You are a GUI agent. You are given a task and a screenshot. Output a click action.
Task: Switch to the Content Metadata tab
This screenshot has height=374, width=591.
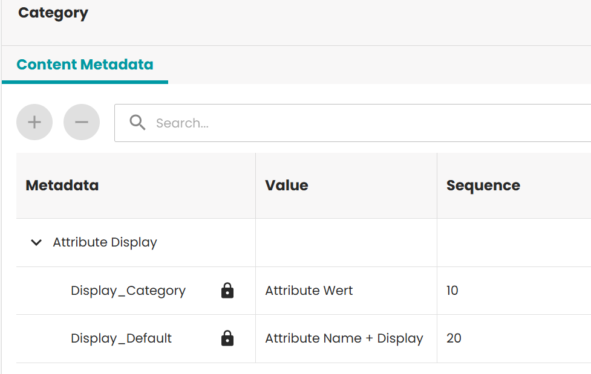84,64
